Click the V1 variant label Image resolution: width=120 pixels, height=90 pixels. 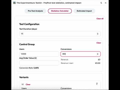22,84
